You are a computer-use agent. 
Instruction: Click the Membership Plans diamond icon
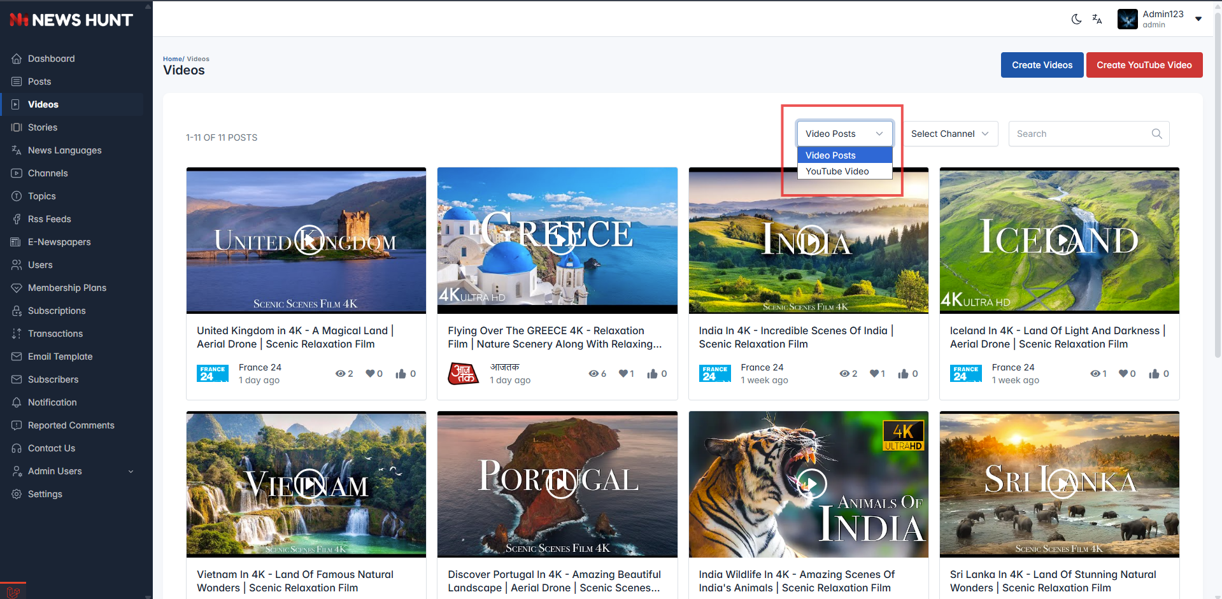pos(17,288)
